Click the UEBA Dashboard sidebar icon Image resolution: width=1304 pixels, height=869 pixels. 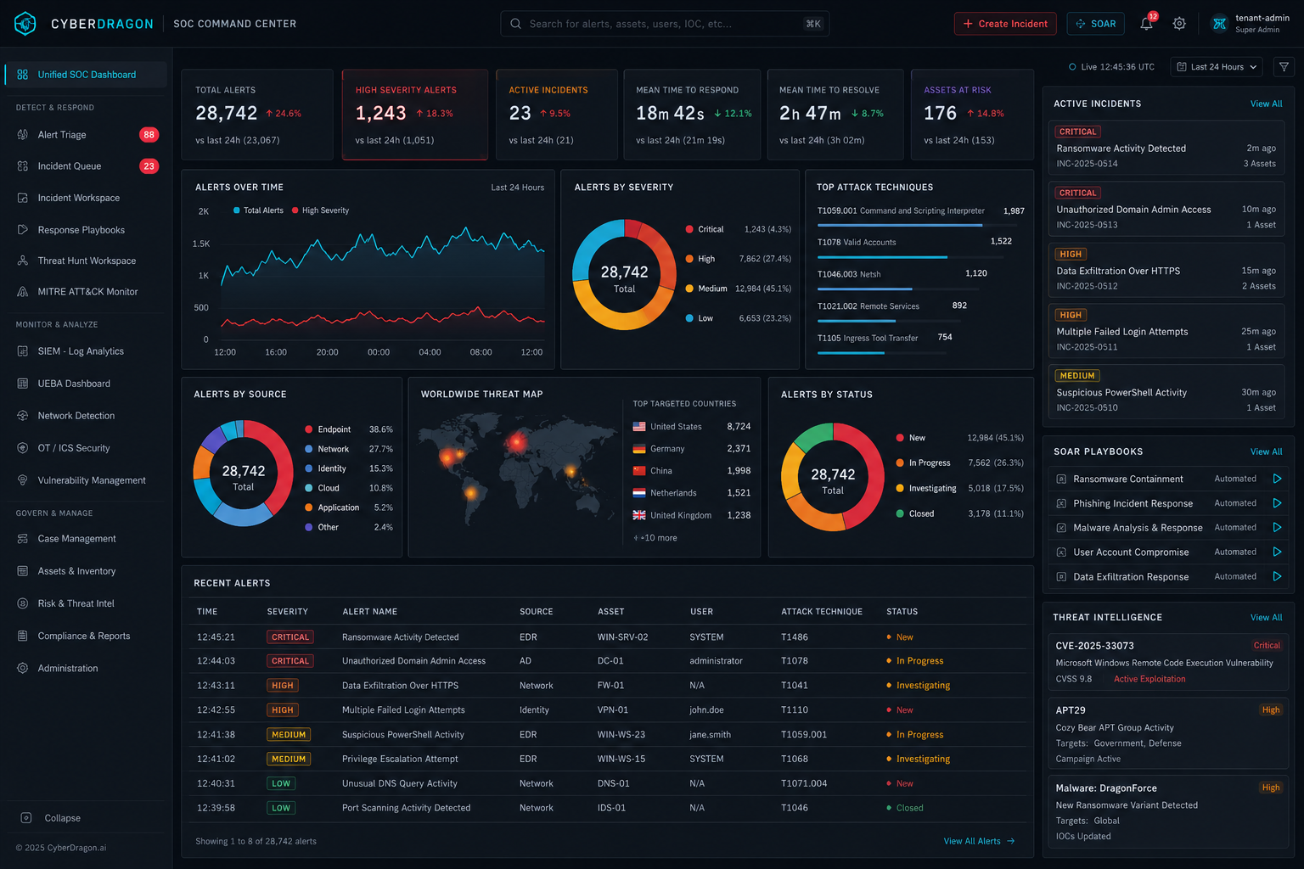coord(23,384)
